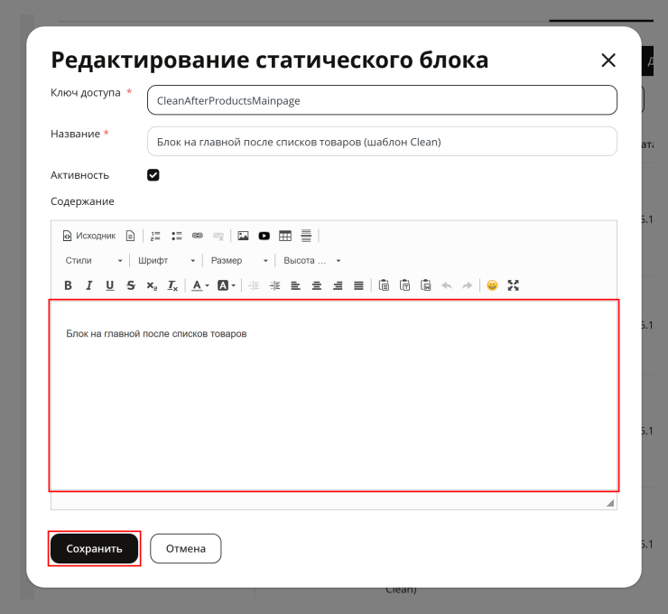
Task: Align text to the left
Action: tap(296, 285)
